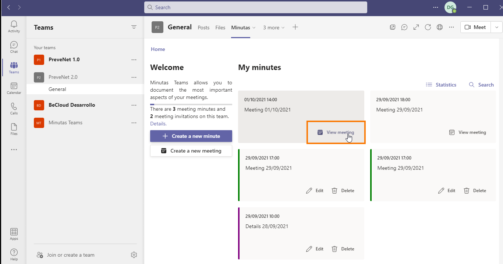The width and height of the screenshot is (503, 264).
Task: Expand the Minutas tab dropdown
Action: [254, 28]
